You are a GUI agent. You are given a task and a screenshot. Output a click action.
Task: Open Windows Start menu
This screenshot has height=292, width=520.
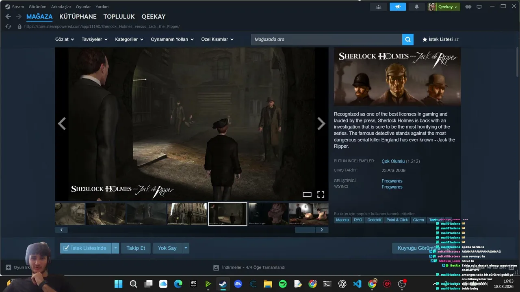pos(118,284)
